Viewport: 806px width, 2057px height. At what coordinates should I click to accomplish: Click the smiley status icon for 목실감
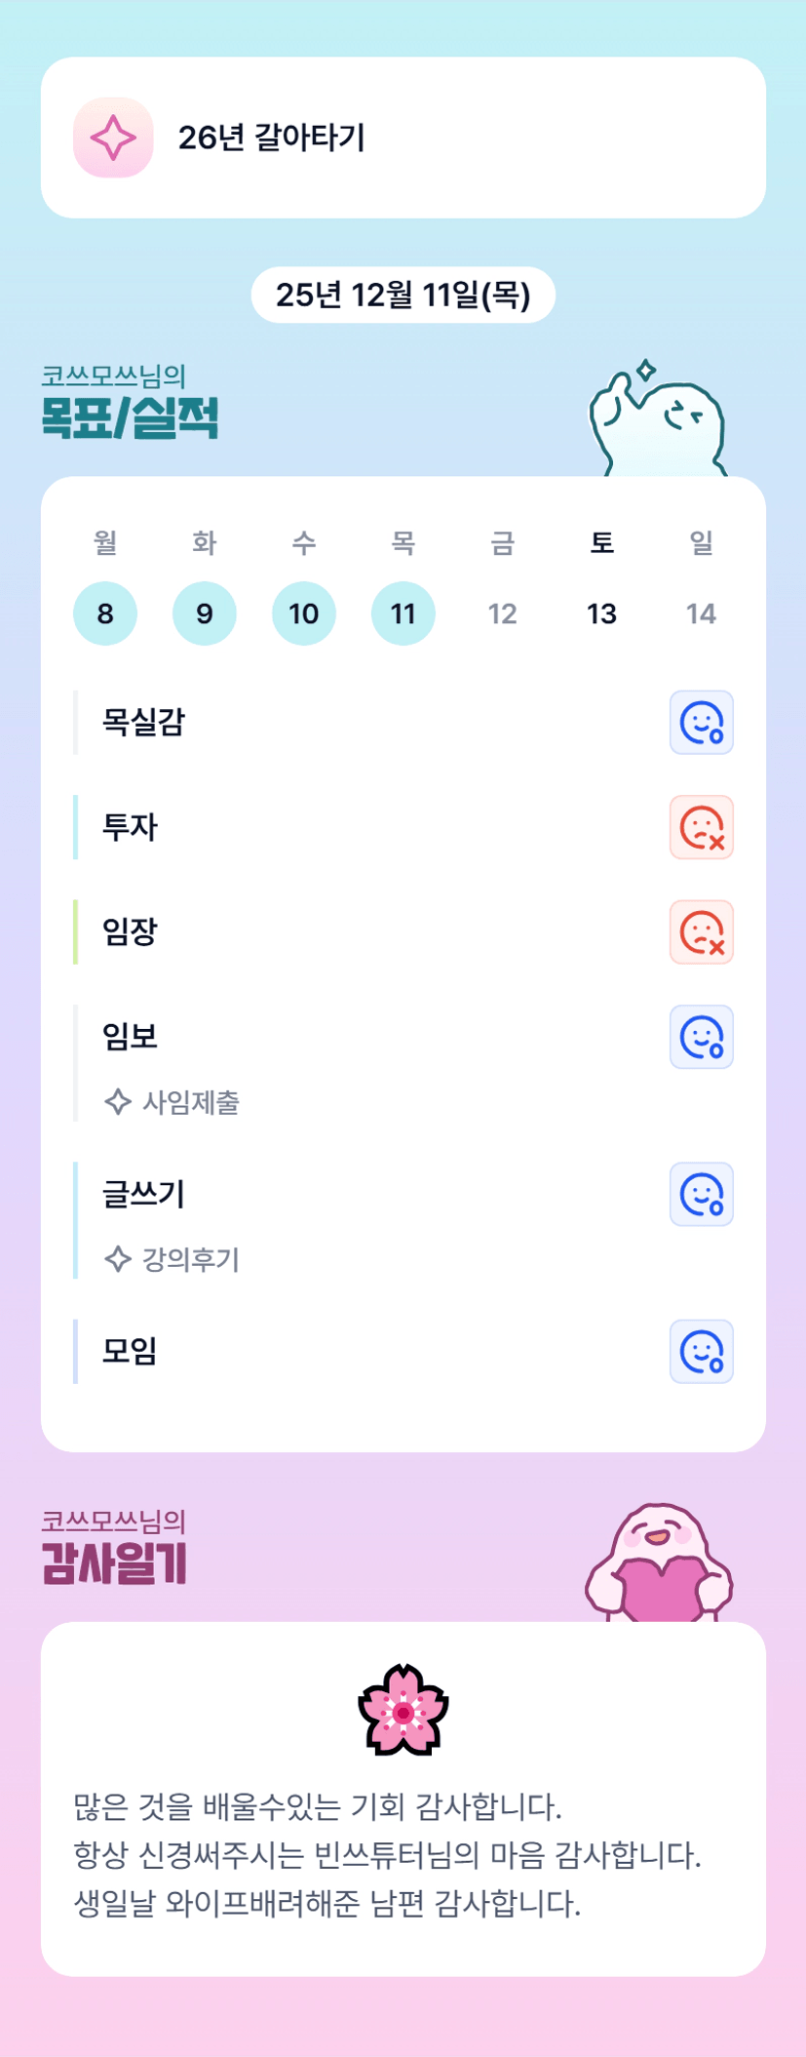click(701, 723)
